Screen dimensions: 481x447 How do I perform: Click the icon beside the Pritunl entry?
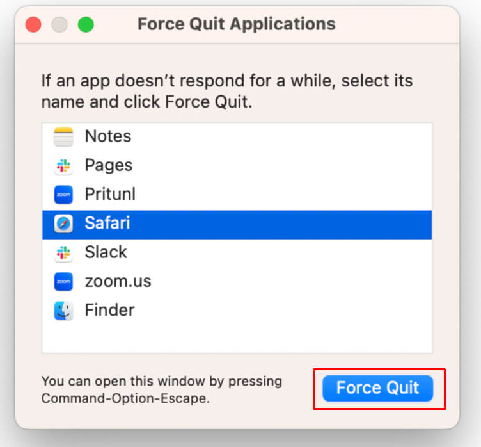[63, 194]
